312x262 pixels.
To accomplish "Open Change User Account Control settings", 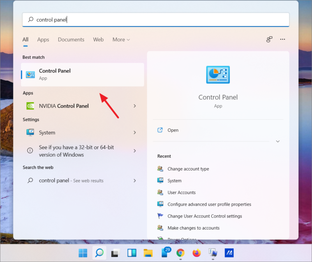I will [205, 216].
